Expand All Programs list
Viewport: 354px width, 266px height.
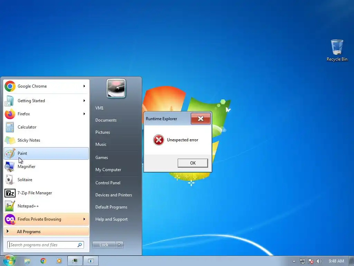(46, 232)
